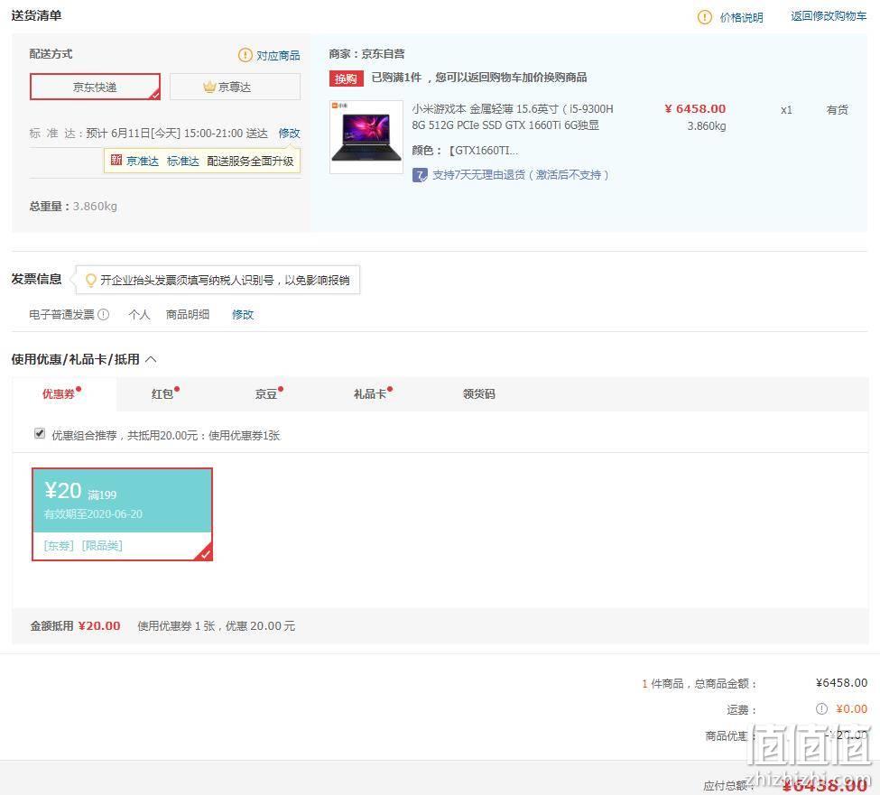Click the 颜色：【GTX1660TI... color text
The width and height of the screenshot is (880, 795).
coord(465,151)
